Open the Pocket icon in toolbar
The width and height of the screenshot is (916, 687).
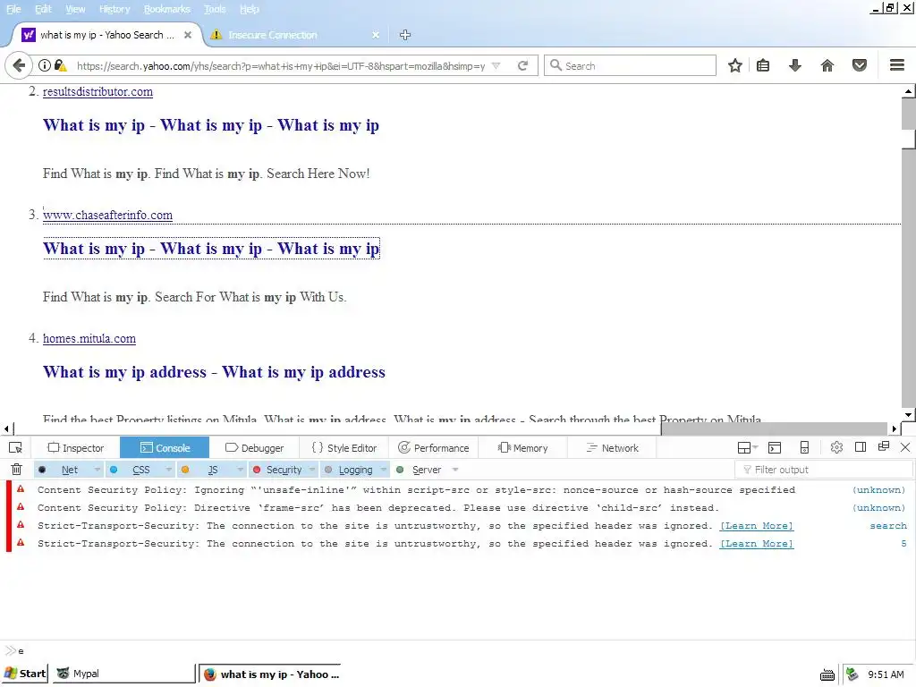point(860,65)
